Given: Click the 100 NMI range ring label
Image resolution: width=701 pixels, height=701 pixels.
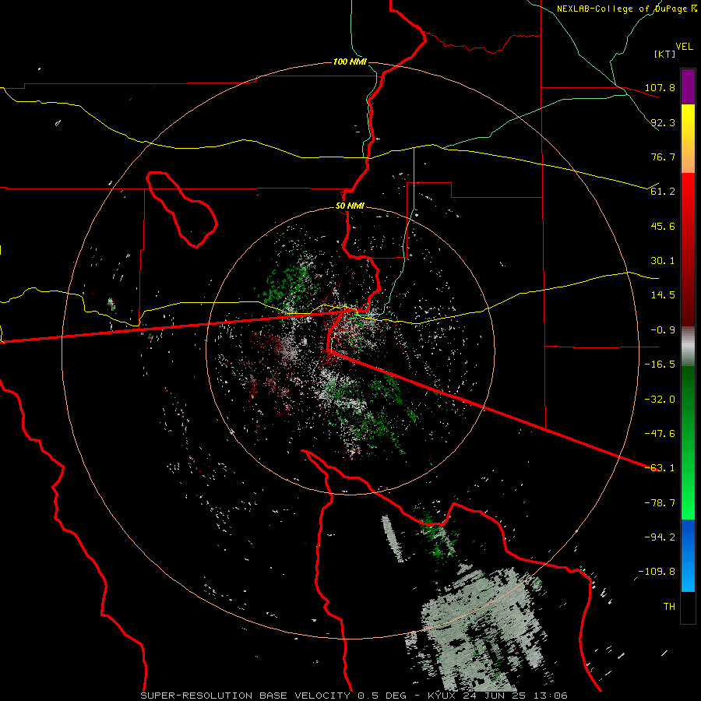Looking at the screenshot, I should point(350,62).
